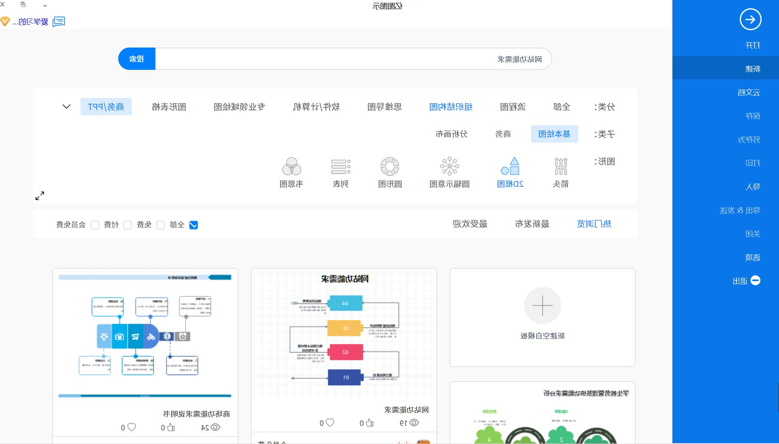779x444 pixels.
Task: Click the 爱学习的... username
Action: (x=30, y=21)
